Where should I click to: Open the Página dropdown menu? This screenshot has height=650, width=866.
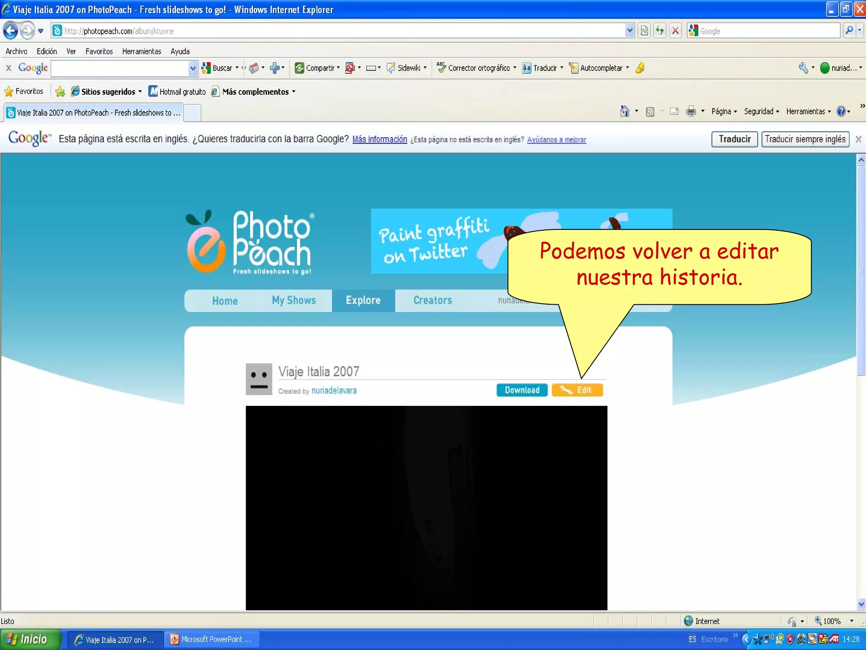(723, 111)
